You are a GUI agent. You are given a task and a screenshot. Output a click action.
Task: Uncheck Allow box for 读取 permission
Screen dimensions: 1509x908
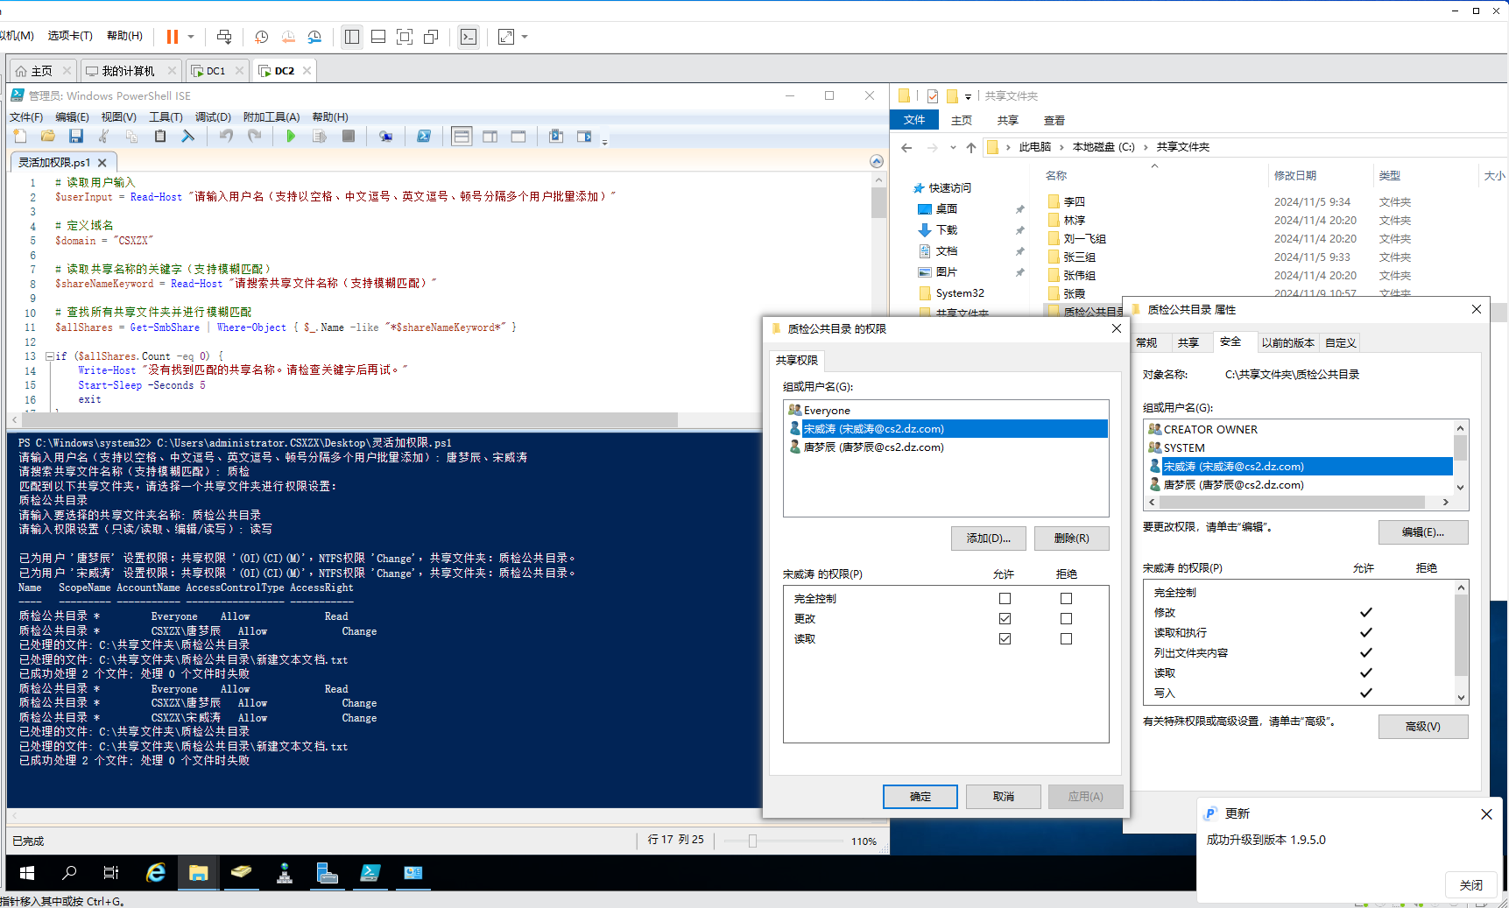tap(1005, 639)
